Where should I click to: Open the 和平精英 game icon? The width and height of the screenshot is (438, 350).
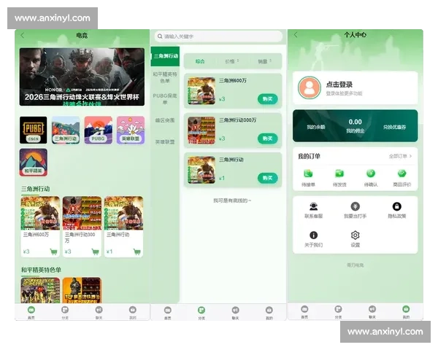pyautogui.click(x=34, y=163)
